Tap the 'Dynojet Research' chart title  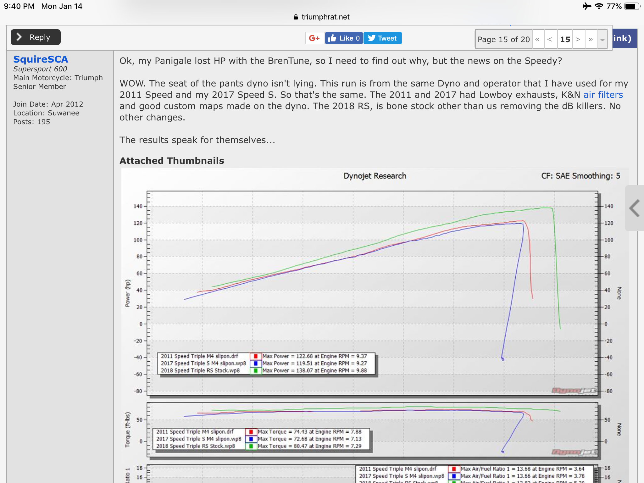[375, 176]
